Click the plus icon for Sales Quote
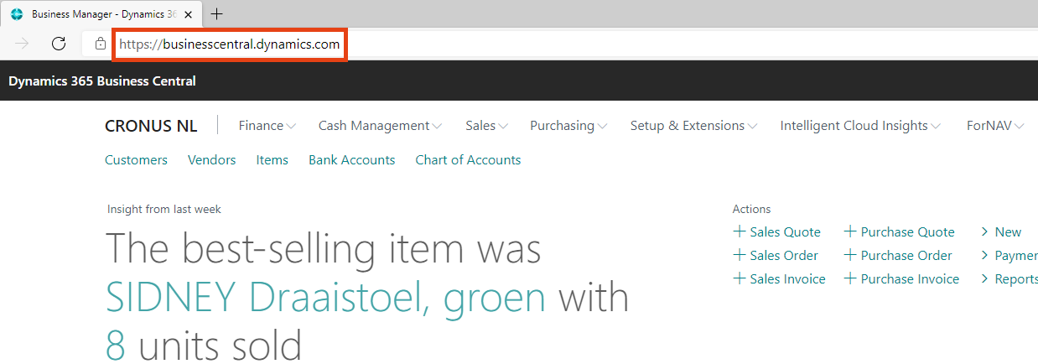The image size is (1038, 364). (x=739, y=231)
